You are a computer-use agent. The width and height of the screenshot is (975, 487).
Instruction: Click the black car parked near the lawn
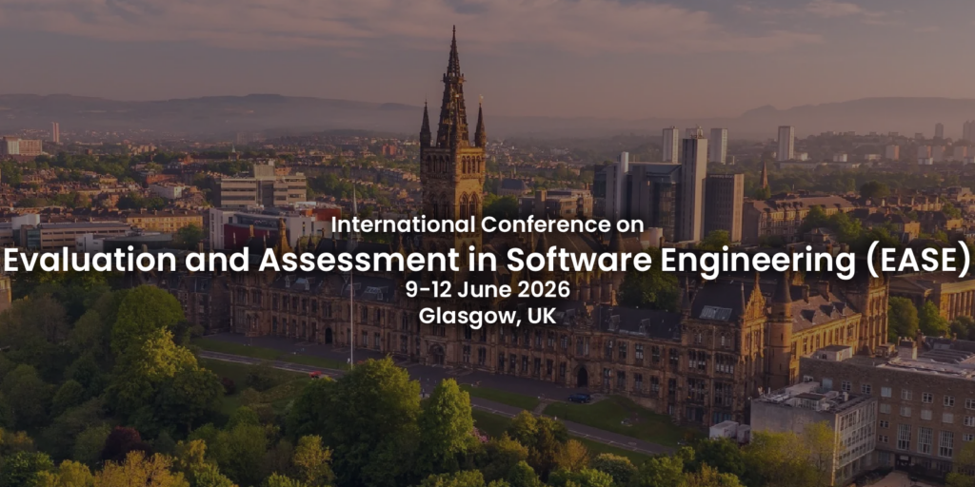pyautogui.click(x=580, y=397)
